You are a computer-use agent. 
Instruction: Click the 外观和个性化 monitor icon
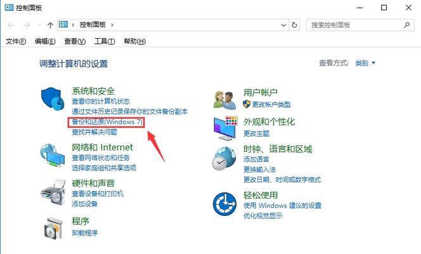point(226,128)
